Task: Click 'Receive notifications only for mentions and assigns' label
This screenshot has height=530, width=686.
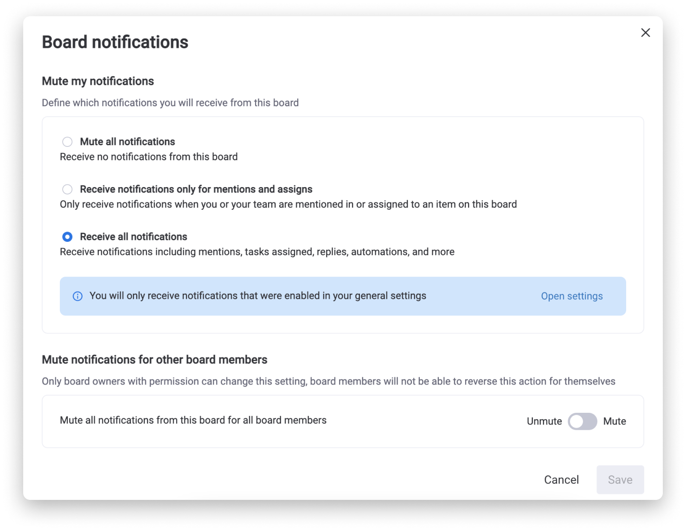Action: pos(196,189)
